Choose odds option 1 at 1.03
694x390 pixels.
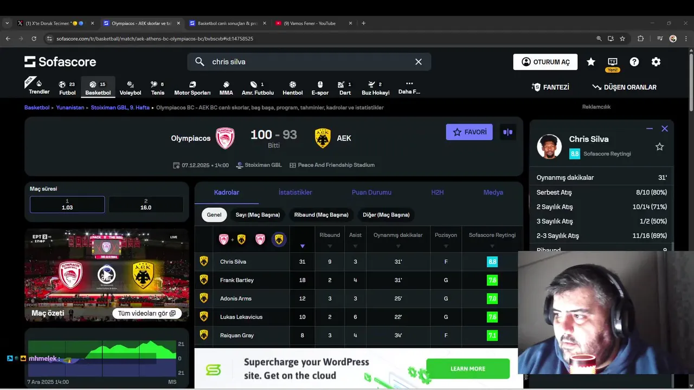pos(67,204)
